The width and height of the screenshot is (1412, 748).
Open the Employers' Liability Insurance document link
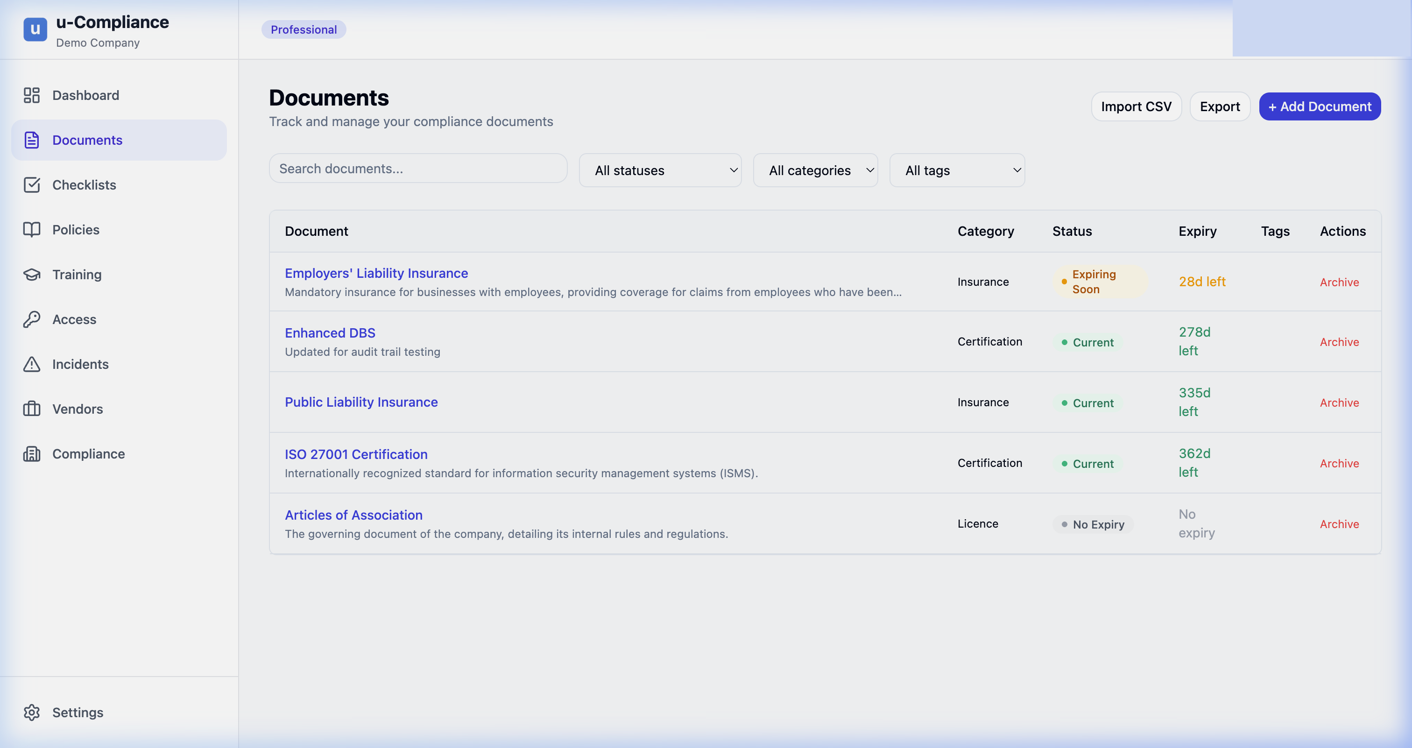376,274
